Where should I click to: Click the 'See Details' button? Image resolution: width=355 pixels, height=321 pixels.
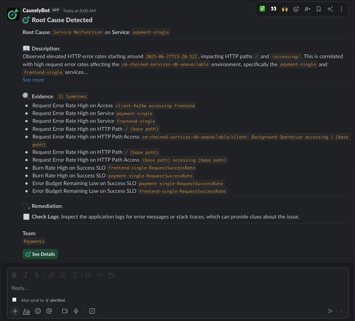coord(40,254)
